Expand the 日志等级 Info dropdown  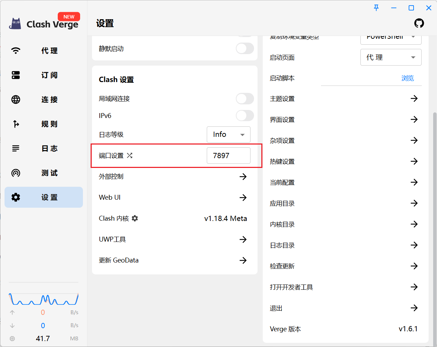click(228, 134)
